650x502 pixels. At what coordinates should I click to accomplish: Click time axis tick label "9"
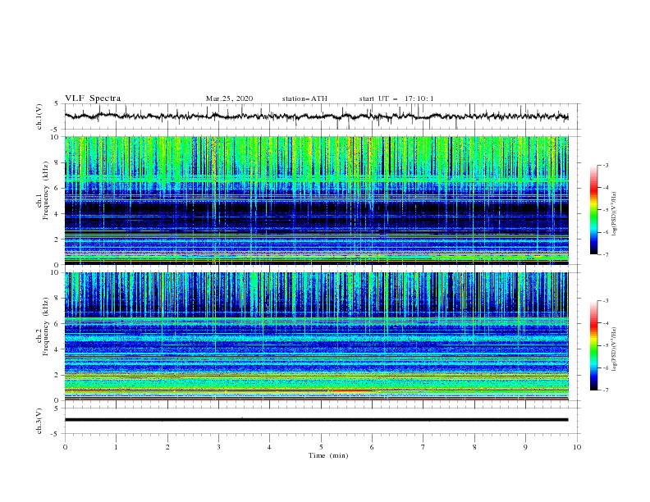coord(525,447)
